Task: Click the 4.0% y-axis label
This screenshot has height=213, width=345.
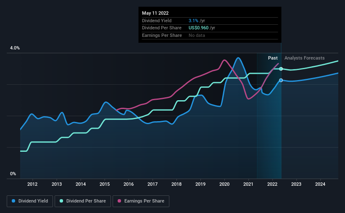Action: tap(15, 48)
